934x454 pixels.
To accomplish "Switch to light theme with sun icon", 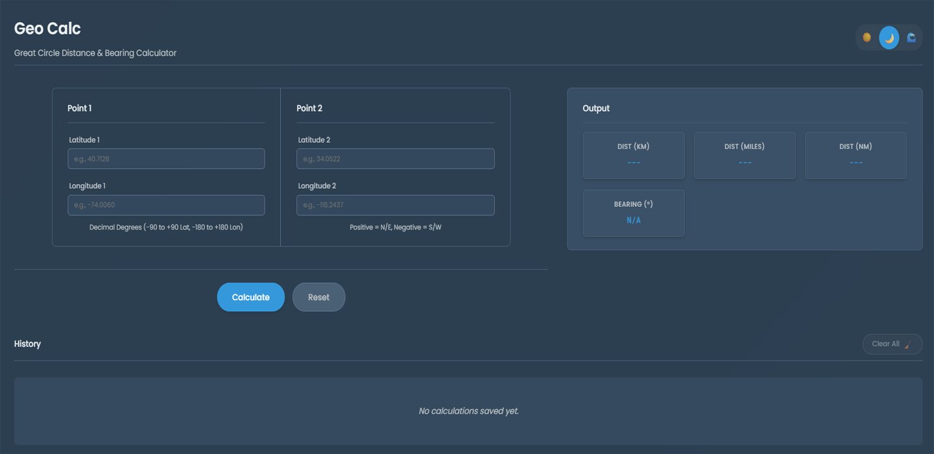I will click(x=867, y=38).
